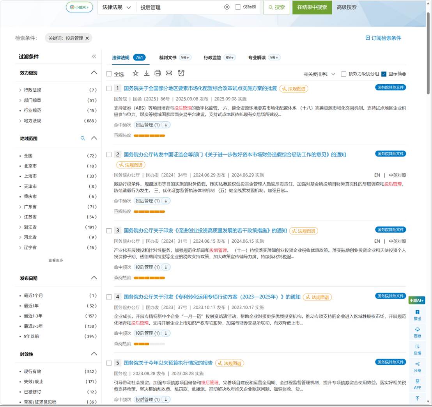
Task: Click the alarm clock reminder icon
Action: click(x=181, y=73)
